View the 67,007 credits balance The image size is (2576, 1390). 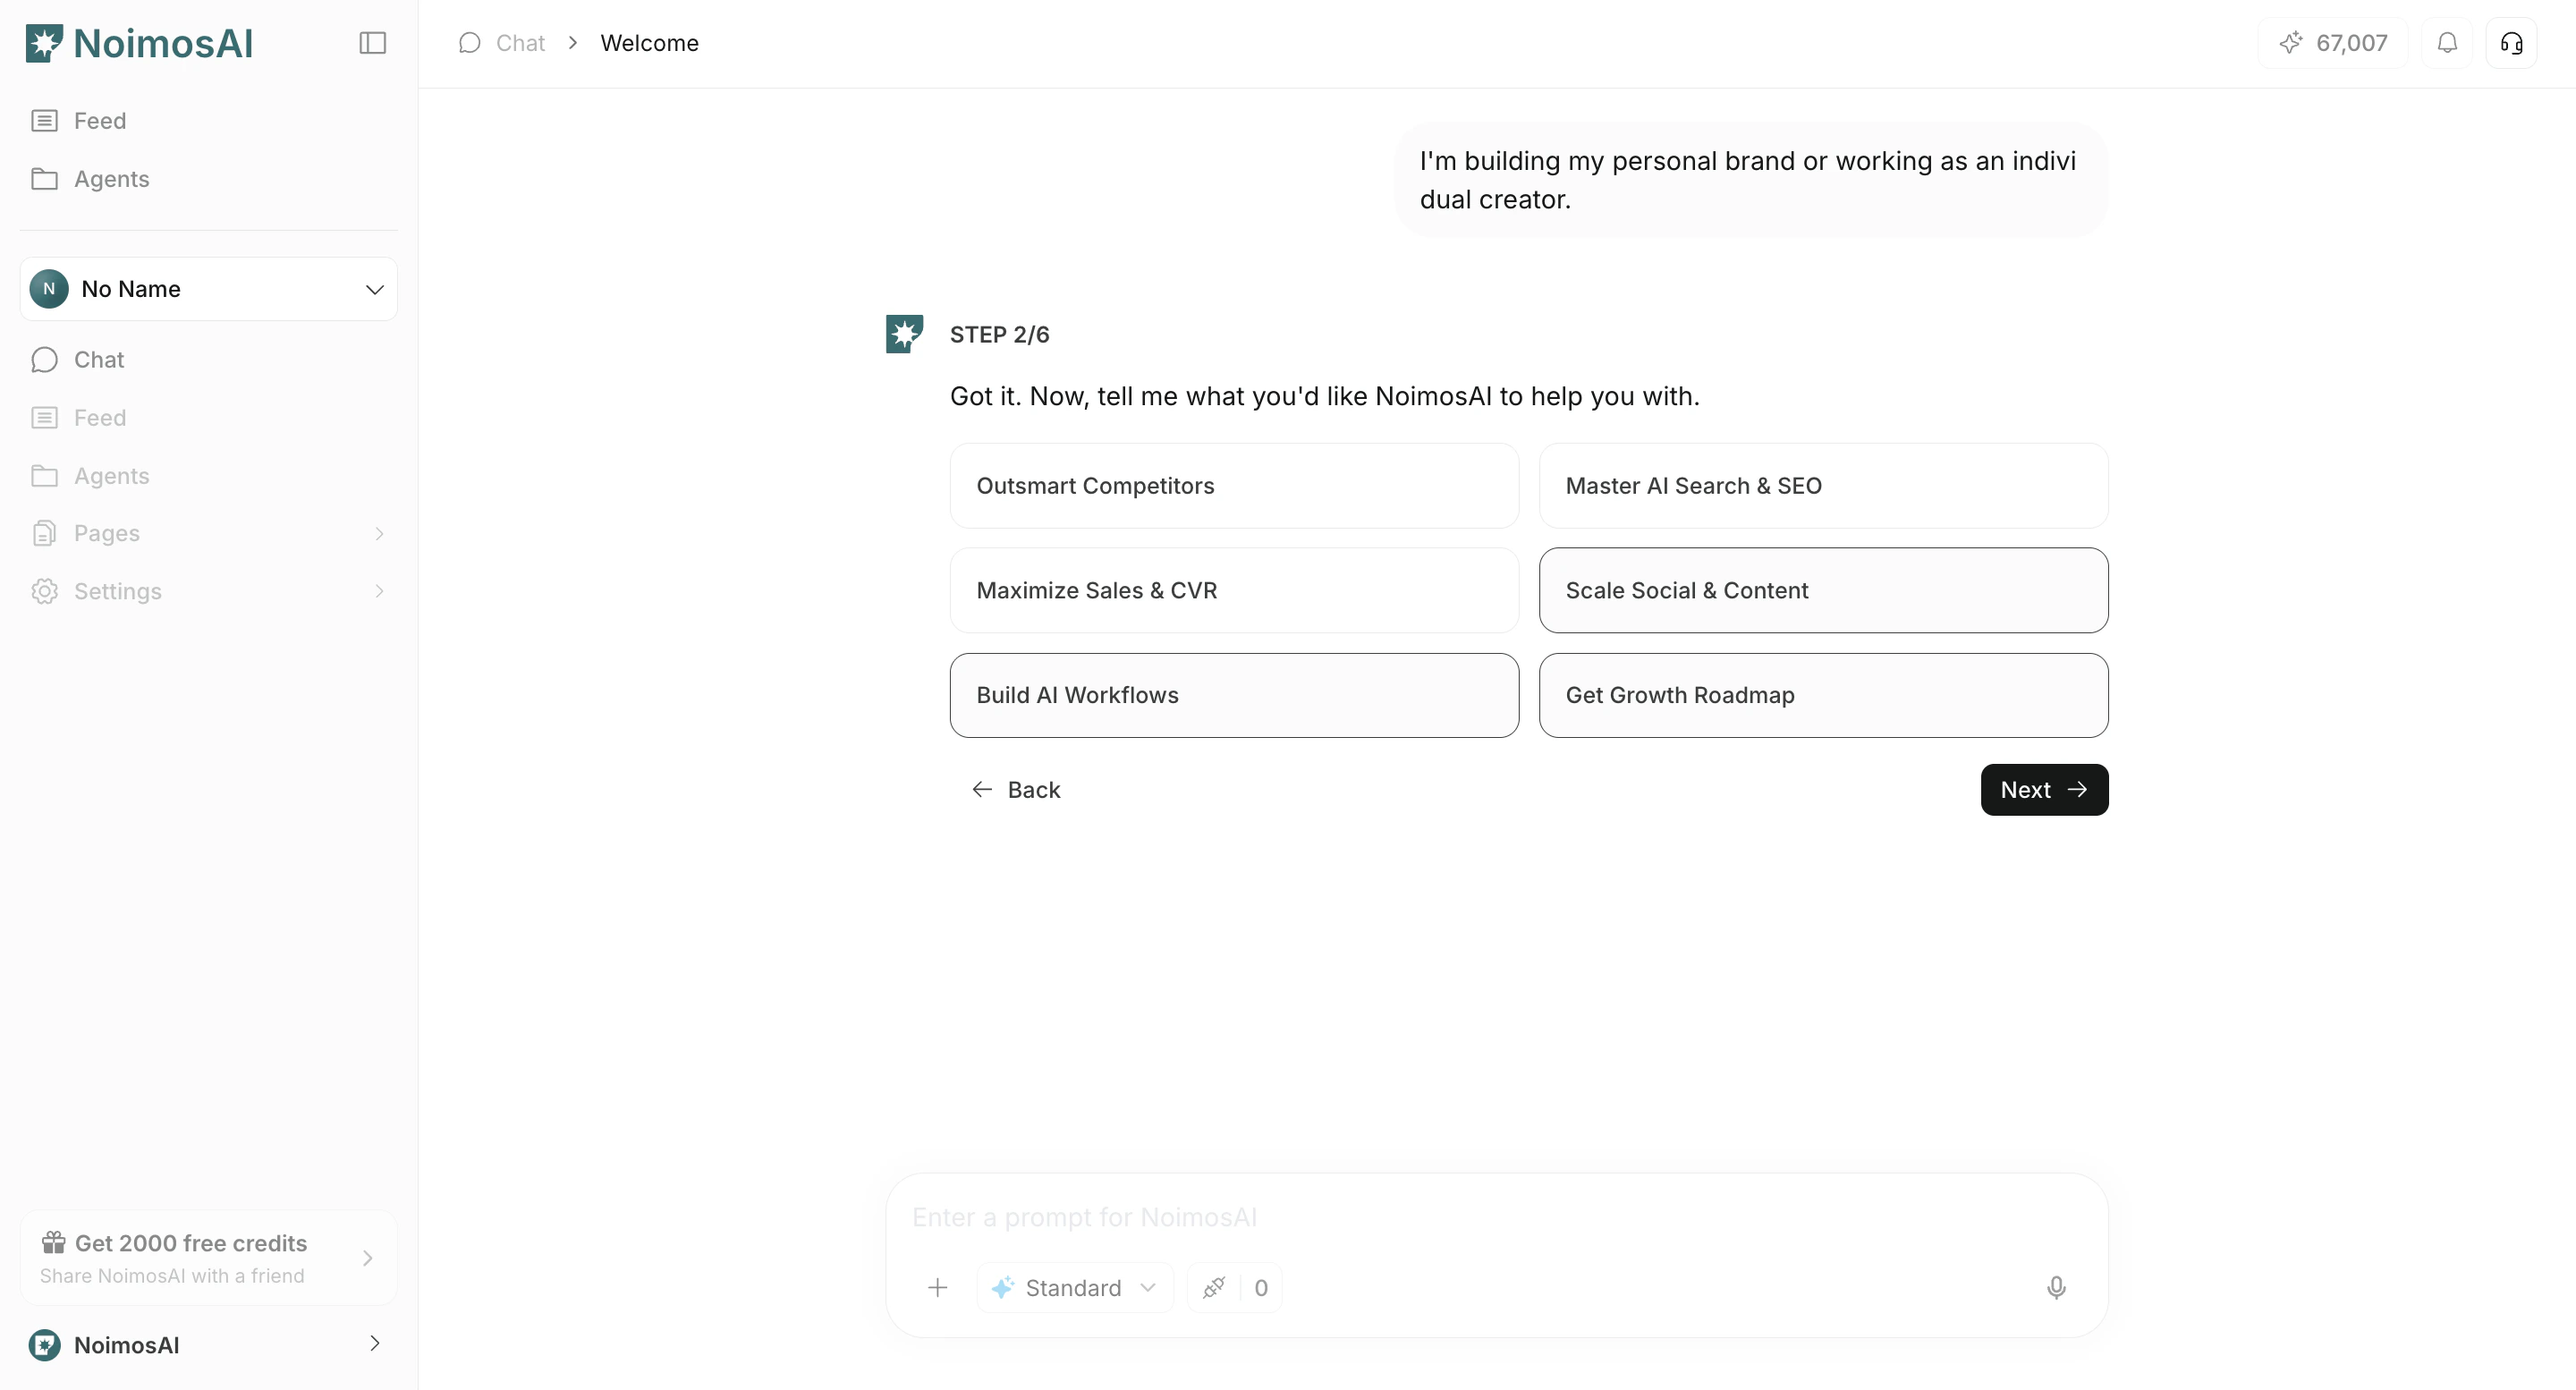click(2332, 43)
